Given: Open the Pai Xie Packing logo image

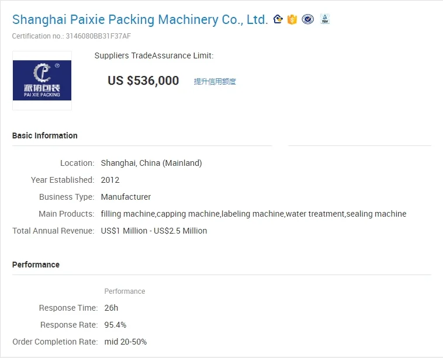Looking at the screenshot, I should pyautogui.click(x=42, y=81).
